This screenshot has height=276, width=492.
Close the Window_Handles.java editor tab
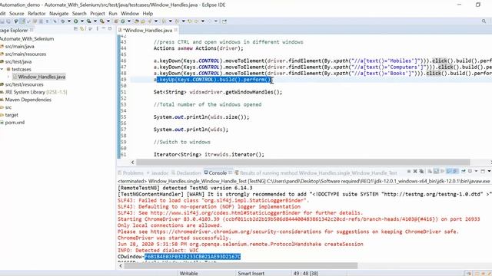[x=176, y=30]
